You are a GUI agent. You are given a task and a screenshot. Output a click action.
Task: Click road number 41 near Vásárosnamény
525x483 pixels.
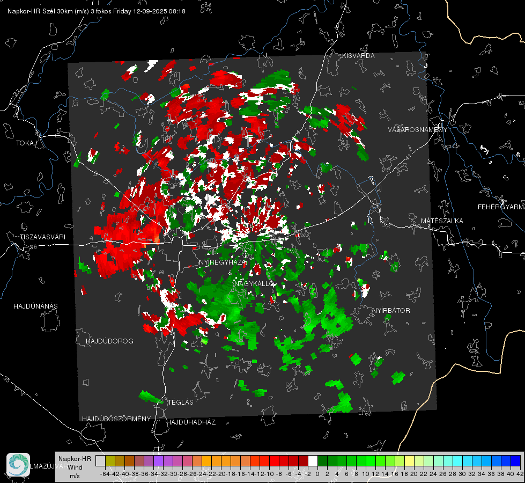tap(408, 157)
